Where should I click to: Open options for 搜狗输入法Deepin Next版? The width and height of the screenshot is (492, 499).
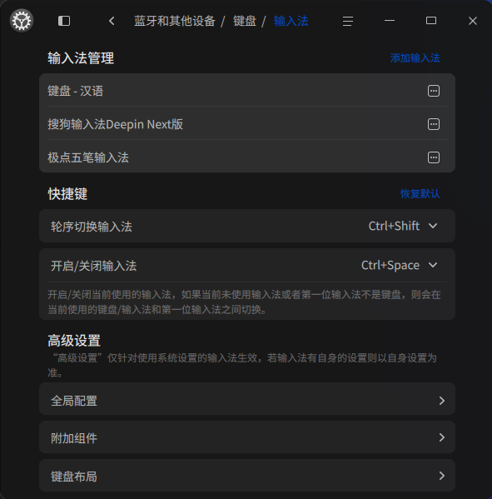[434, 124]
